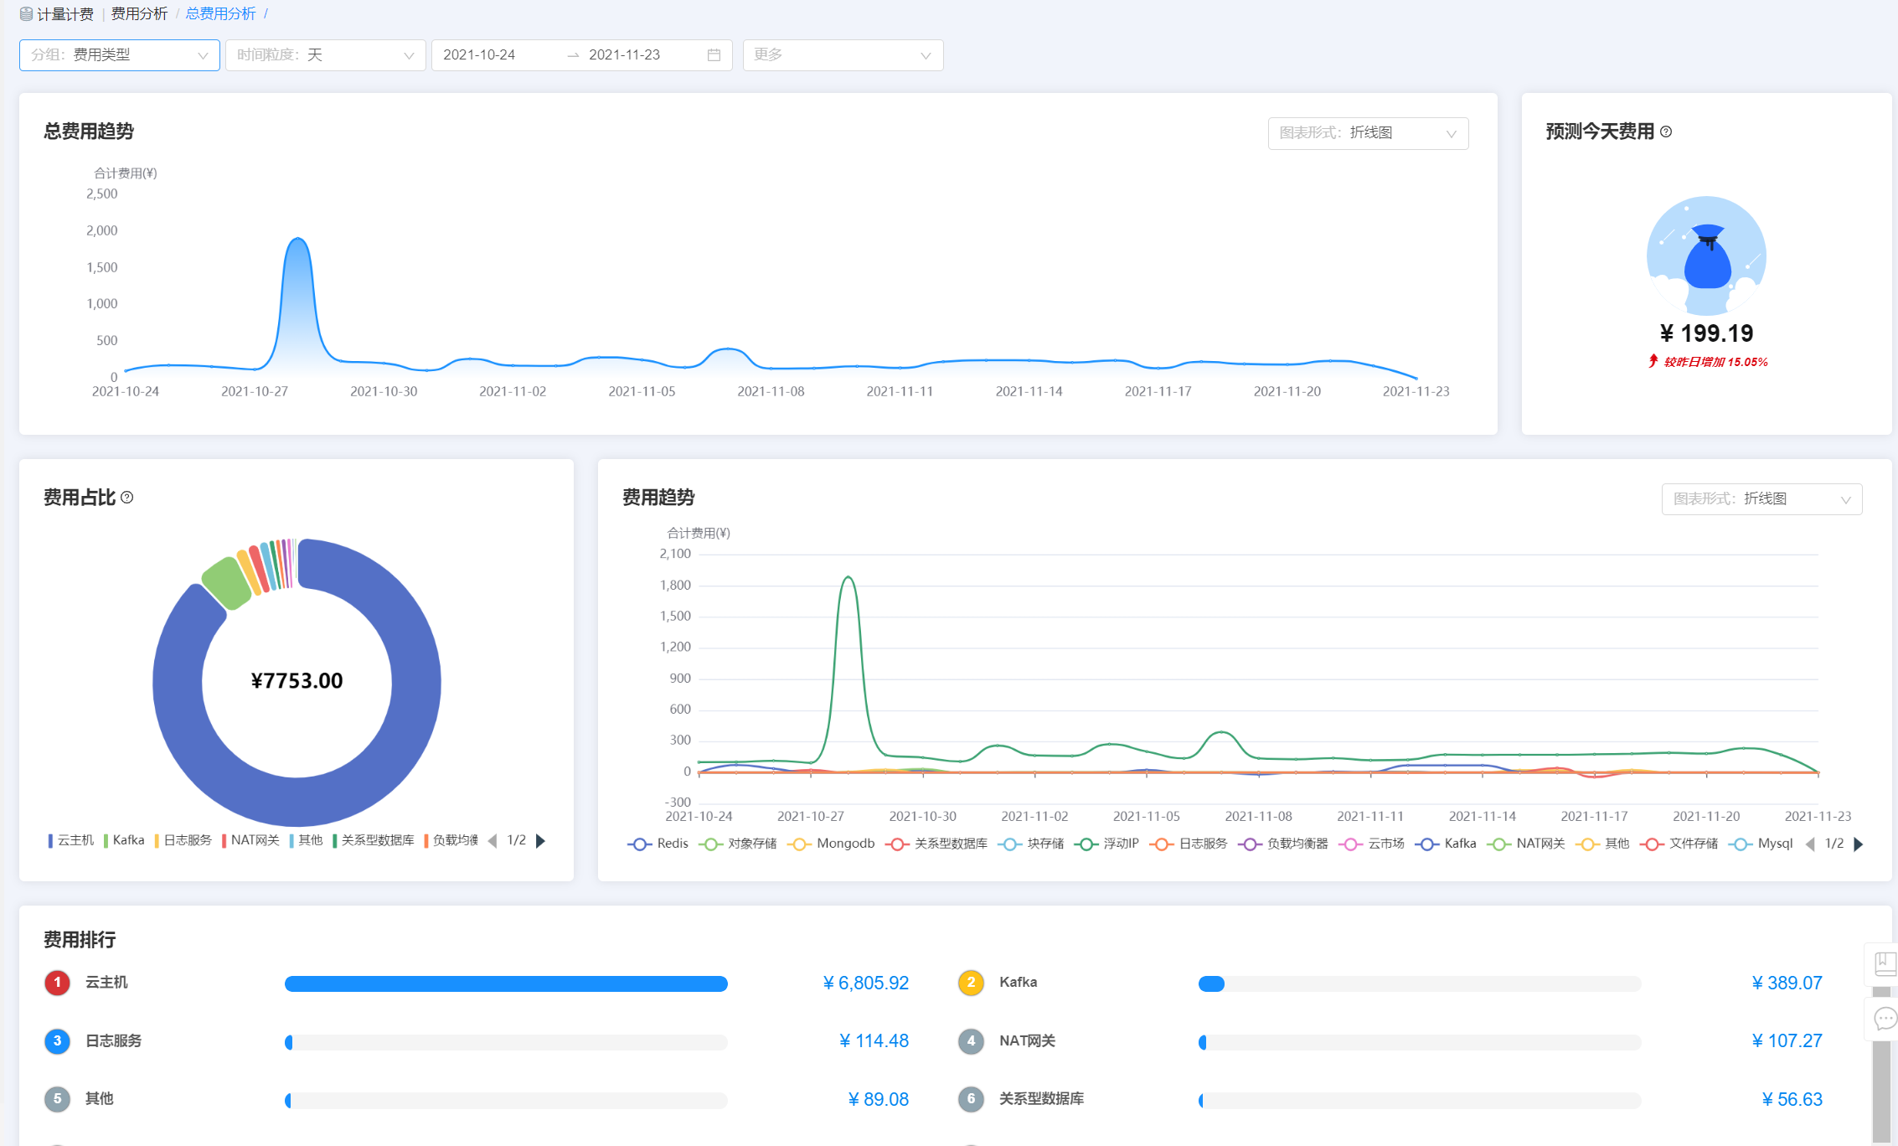This screenshot has width=1898, height=1146.
Task: Open 图表形式 dropdown in 总费用趋势 panel
Action: click(1368, 133)
